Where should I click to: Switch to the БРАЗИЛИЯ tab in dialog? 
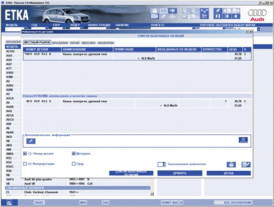coord(60,43)
